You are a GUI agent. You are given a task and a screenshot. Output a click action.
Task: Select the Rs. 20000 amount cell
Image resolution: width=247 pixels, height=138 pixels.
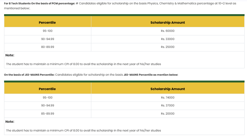tap(167, 114)
